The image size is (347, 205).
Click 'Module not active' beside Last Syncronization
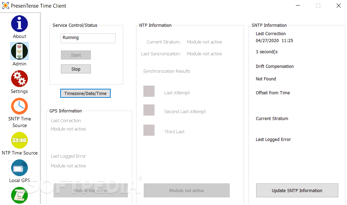pyautogui.click(x=204, y=54)
